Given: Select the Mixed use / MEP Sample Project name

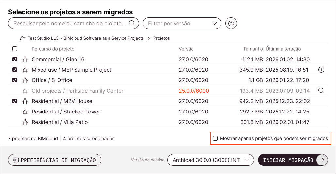Looking at the screenshot, I should coord(72,70).
